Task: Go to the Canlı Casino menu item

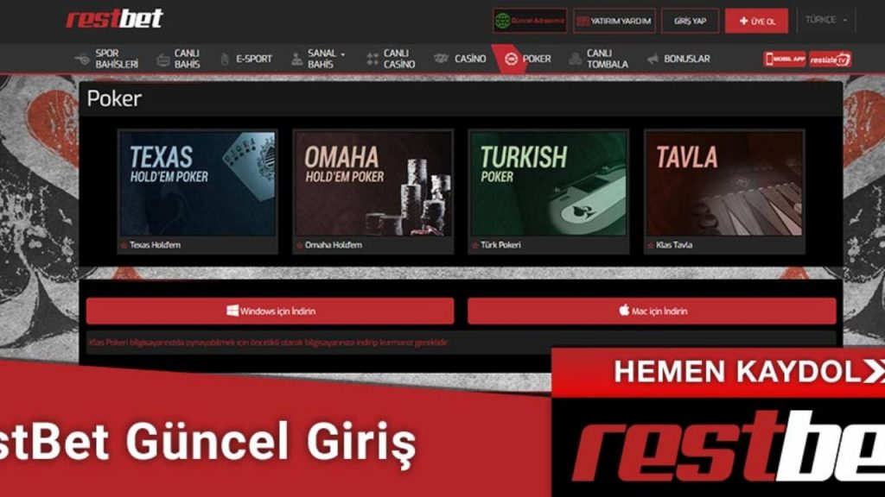Action: [x=398, y=59]
